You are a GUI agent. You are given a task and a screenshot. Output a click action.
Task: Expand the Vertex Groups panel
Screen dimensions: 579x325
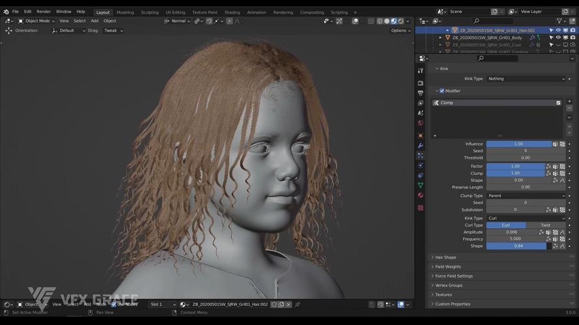click(x=448, y=285)
